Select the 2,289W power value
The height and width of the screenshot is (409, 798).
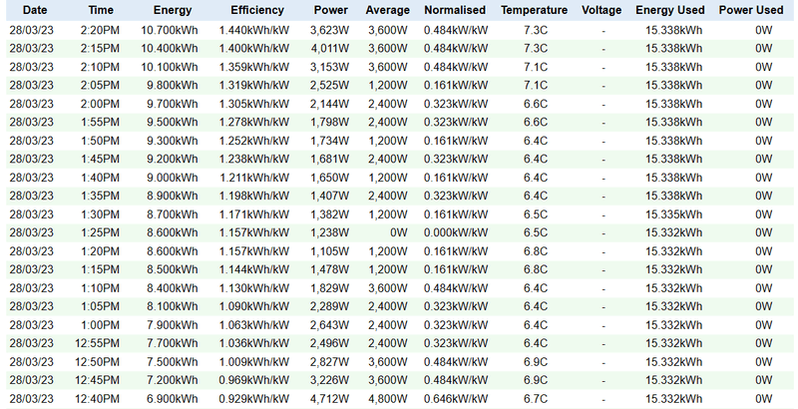329,307
